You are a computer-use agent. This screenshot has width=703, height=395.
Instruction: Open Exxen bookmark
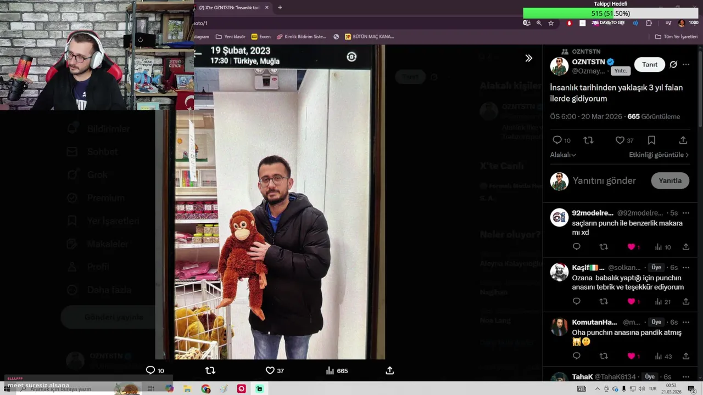coord(261,37)
